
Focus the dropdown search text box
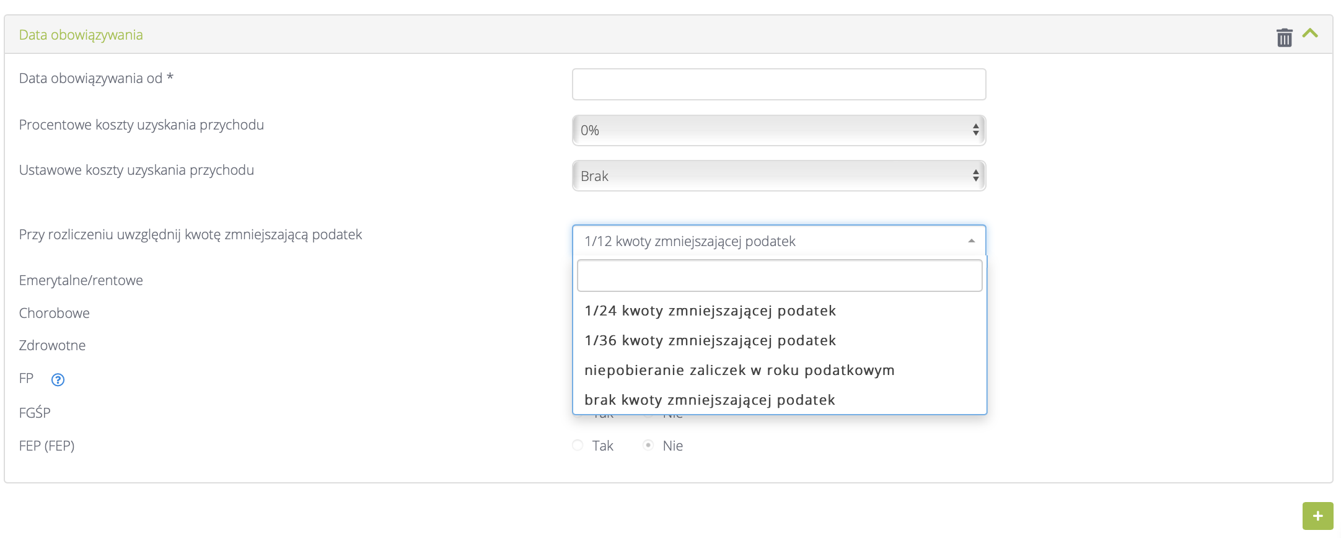click(x=779, y=276)
